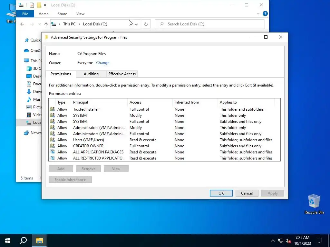330x247 pixels.
Task: Click the View button
Action: click(116, 169)
